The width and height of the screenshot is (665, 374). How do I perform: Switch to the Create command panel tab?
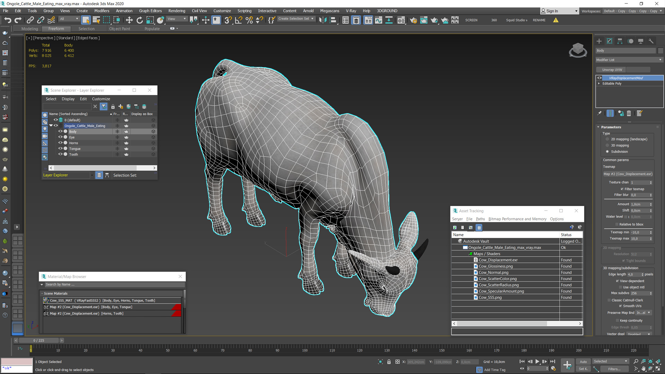[599, 41]
